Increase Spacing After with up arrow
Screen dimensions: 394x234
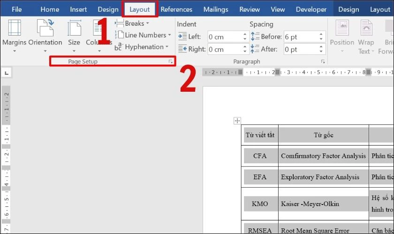coord(321,46)
